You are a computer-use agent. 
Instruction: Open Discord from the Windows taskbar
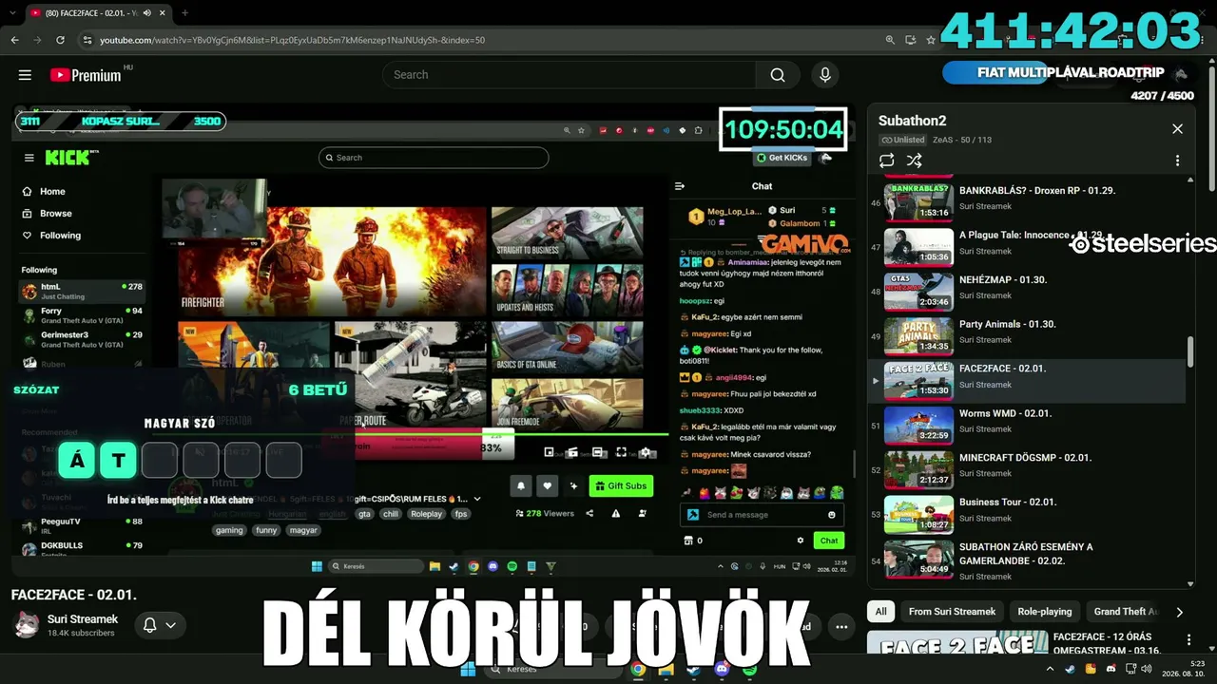click(x=722, y=670)
